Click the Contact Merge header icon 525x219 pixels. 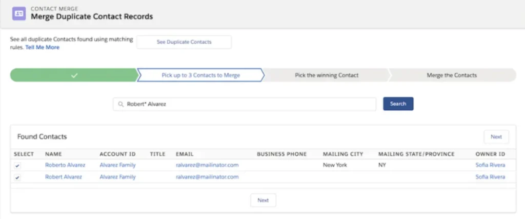coord(19,13)
